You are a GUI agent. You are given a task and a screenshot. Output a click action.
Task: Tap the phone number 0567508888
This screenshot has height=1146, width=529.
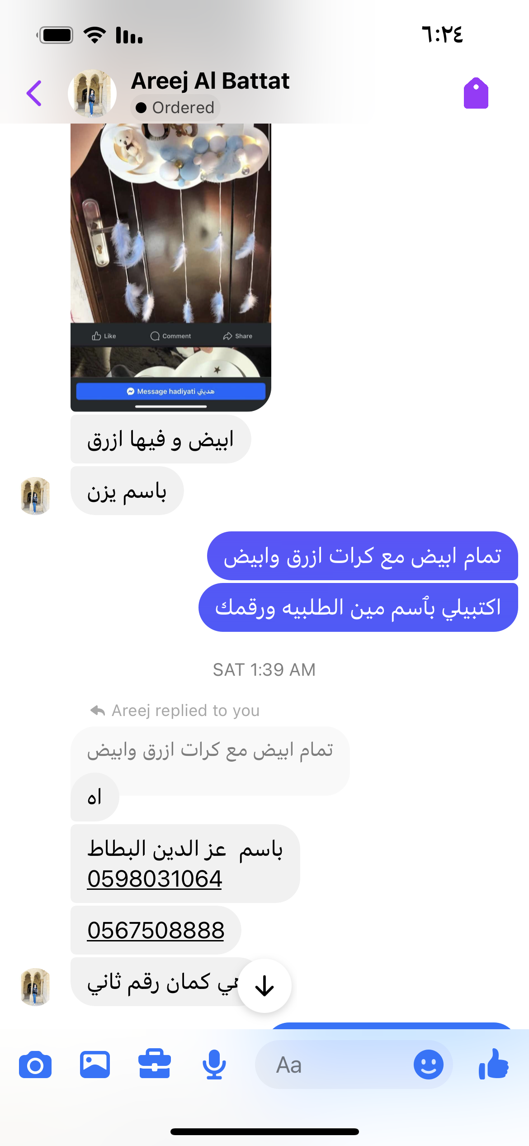coord(156,930)
